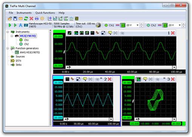Collapse the Function generators tree node
The height and width of the screenshot is (137, 192).
(8, 48)
